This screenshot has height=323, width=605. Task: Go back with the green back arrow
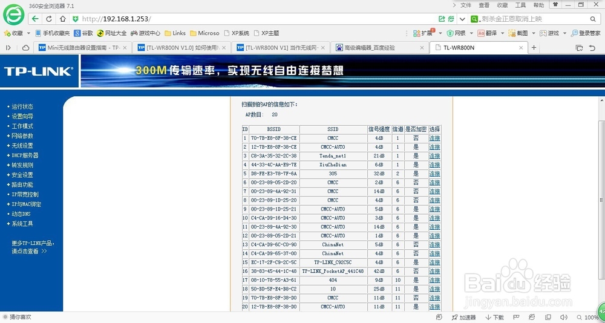[36, 19]
